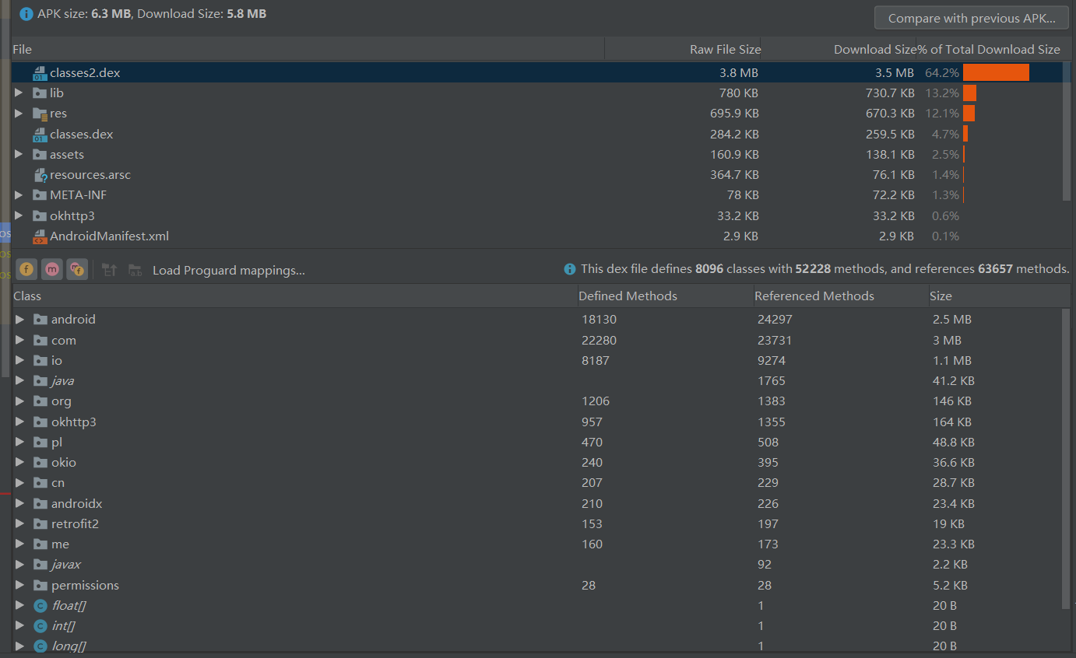Click the file list vertical scrollbar
The image size is (1076, 658).
coord(1067,131)
